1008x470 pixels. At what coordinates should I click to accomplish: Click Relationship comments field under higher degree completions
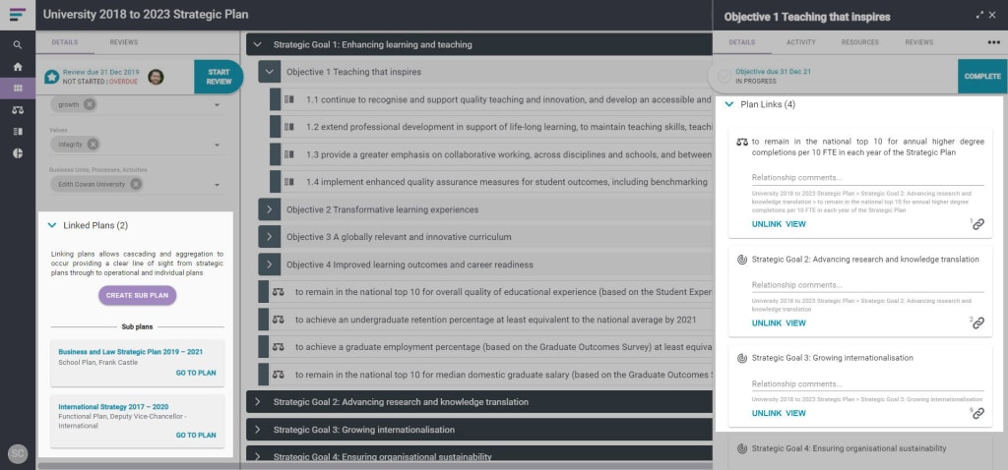[868, 178]
